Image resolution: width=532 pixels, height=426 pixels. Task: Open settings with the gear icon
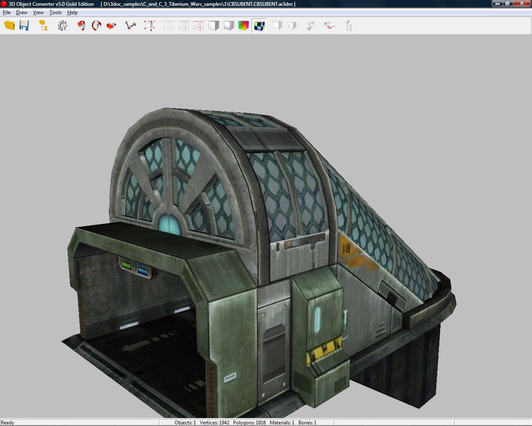(x=62, y=26)
